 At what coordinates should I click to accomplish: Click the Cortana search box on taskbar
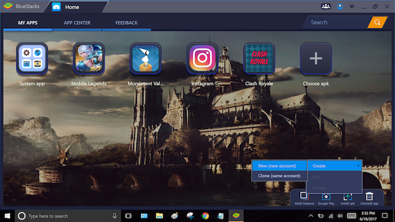point(68,216)
